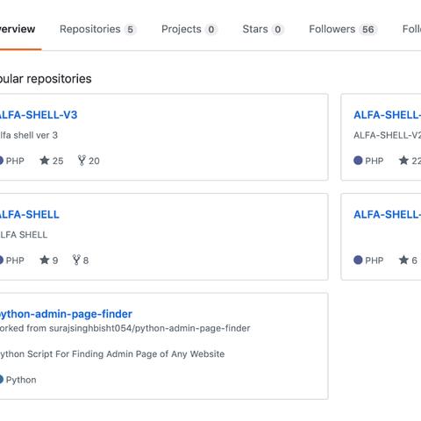Click the fork icon showing 8 forks
Image resolution: width=421 pixels, height=421 pixels.
pos(76,260)
